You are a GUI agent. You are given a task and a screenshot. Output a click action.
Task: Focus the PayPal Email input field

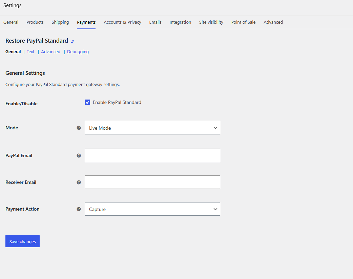(152, 155)
